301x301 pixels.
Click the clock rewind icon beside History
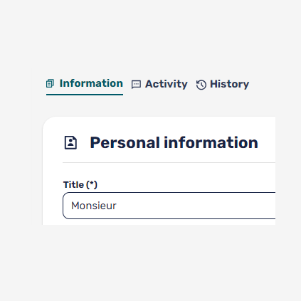201,85
